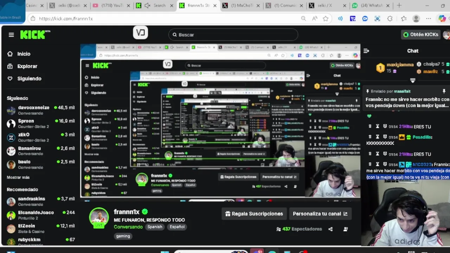Viewport: 450px width, 253px height.
Task: Click the Español tag
Action: click(177, 227)
